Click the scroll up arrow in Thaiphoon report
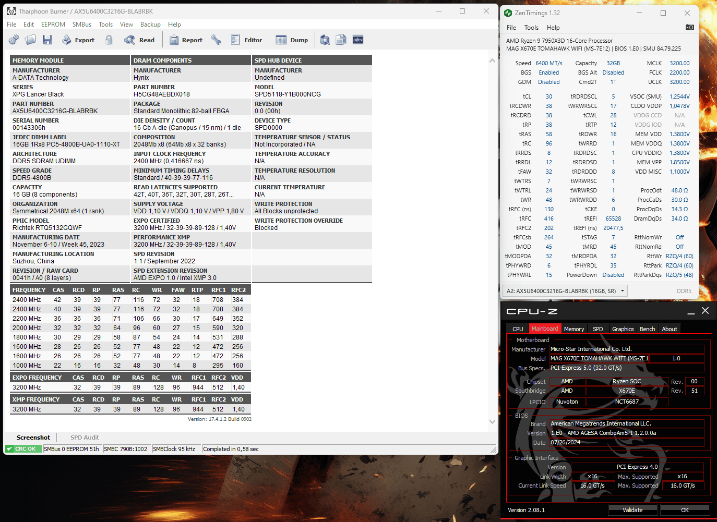The image size is (717, 522). (492, 61)
